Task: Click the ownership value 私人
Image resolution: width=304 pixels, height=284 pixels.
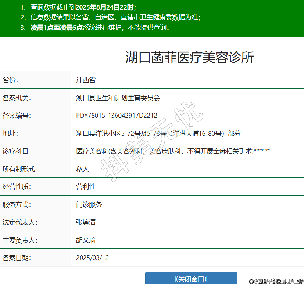Action: coord(82,169)
